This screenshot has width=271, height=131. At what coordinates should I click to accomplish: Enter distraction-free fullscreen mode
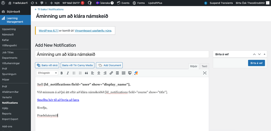pos(205,73)
